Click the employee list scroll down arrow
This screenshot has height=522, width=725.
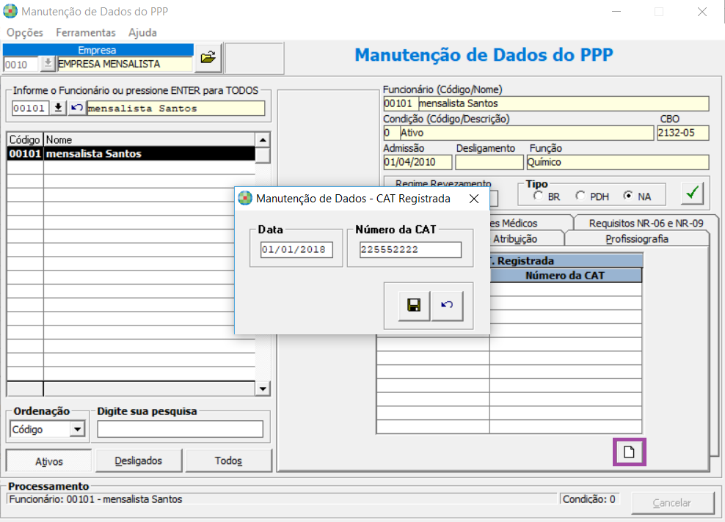[x=263, y=389]
